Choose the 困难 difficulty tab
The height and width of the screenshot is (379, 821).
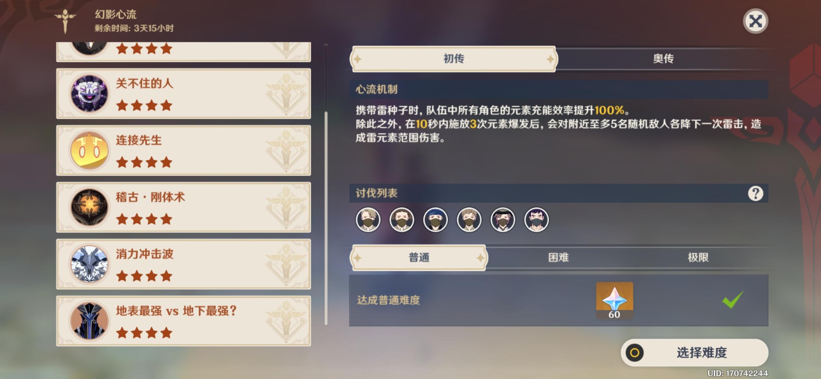(x=558, y=258)
